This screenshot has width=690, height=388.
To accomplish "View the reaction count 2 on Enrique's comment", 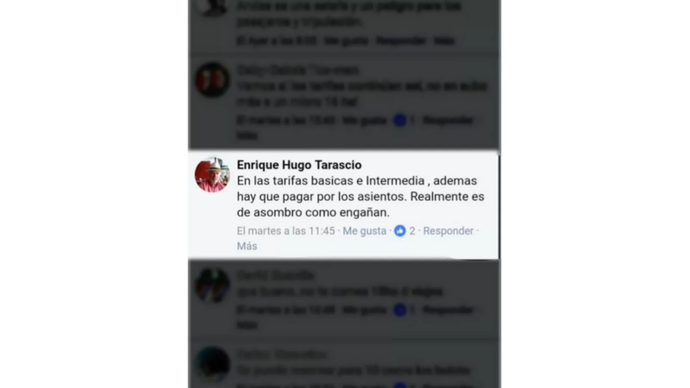I will [412, 231].
